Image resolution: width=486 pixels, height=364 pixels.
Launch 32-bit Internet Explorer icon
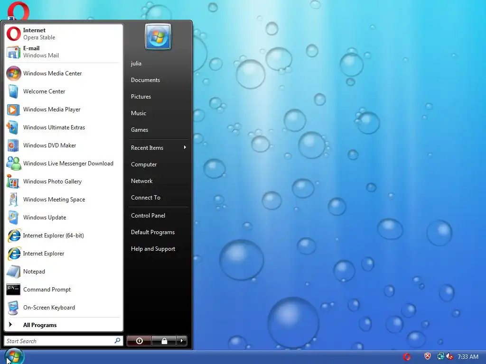(14, 253)
